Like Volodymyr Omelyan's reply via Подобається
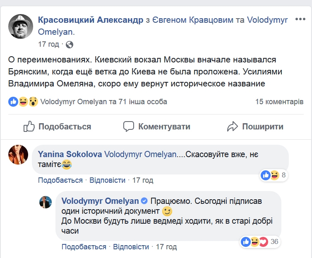This screenshot has height=258, width=312. point(84,247)
